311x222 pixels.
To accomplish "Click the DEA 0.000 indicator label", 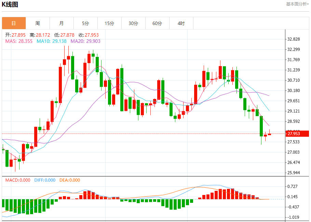I will [x=70, y=180].
